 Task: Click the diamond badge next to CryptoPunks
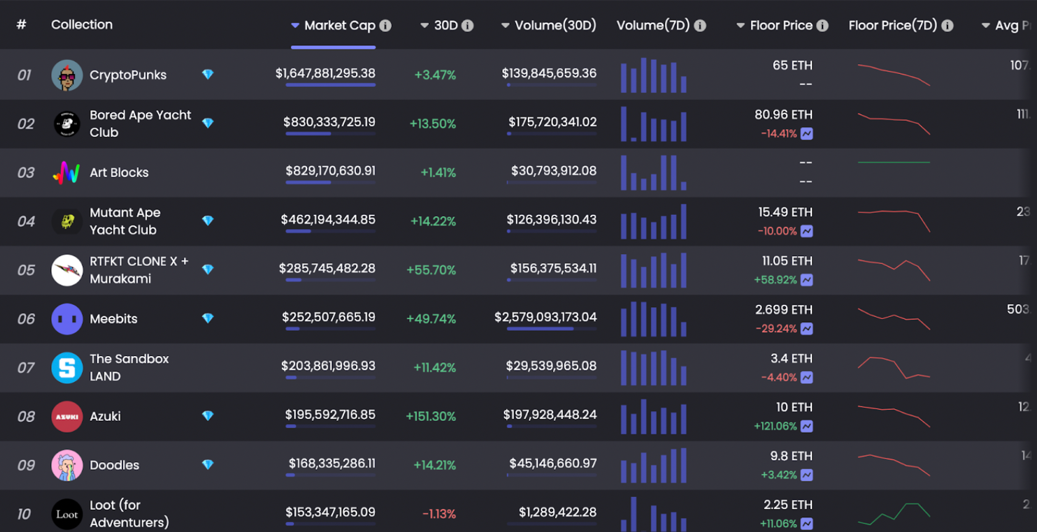click(208, 75)
